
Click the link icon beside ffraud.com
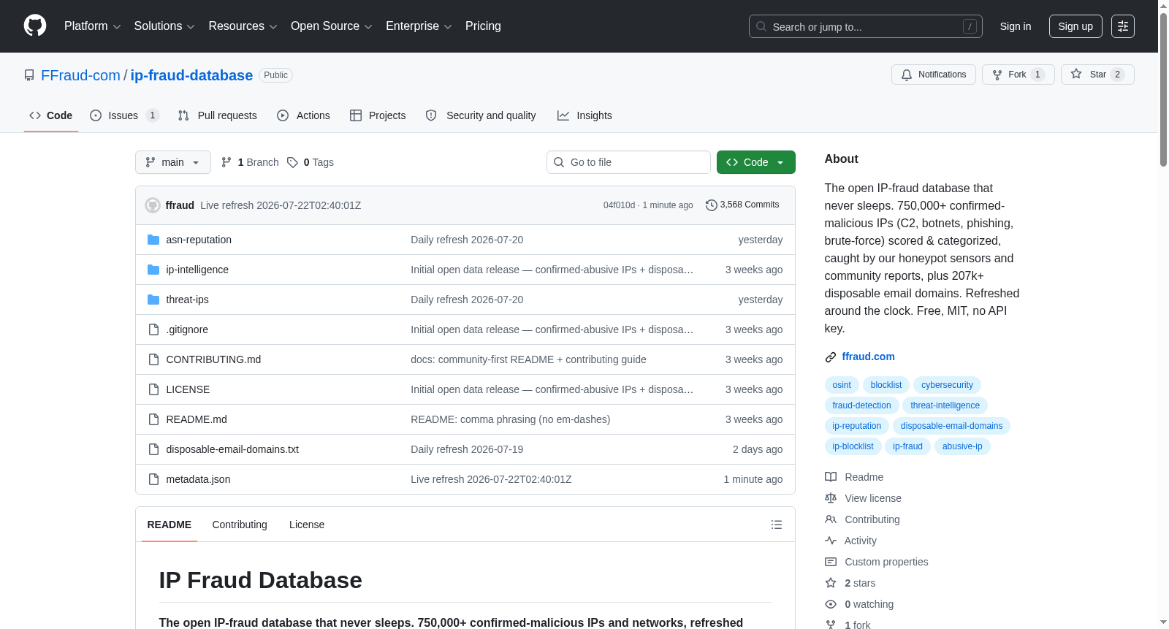pyautogui.click(x=831, y=357)
